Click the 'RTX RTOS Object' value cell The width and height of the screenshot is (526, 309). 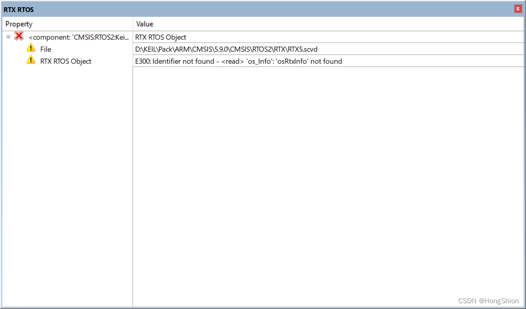point(329,37)
